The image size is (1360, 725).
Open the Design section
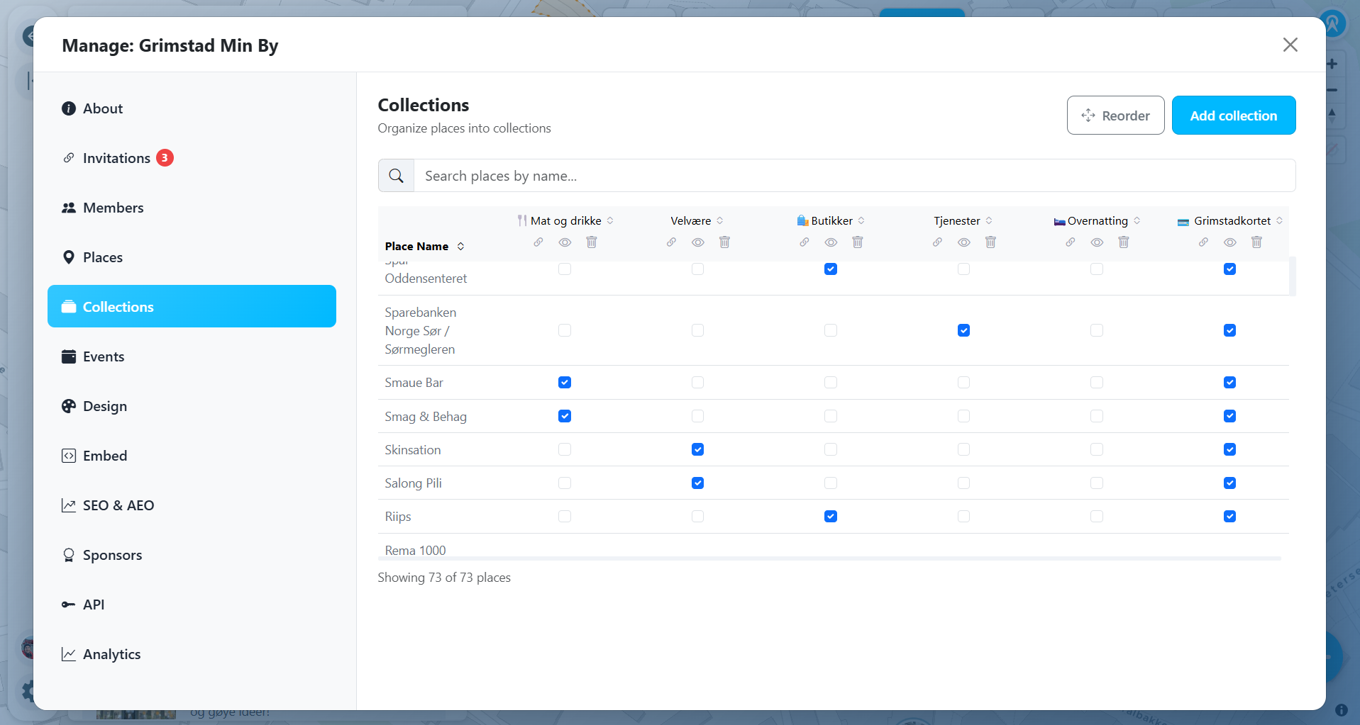(192, 406)
